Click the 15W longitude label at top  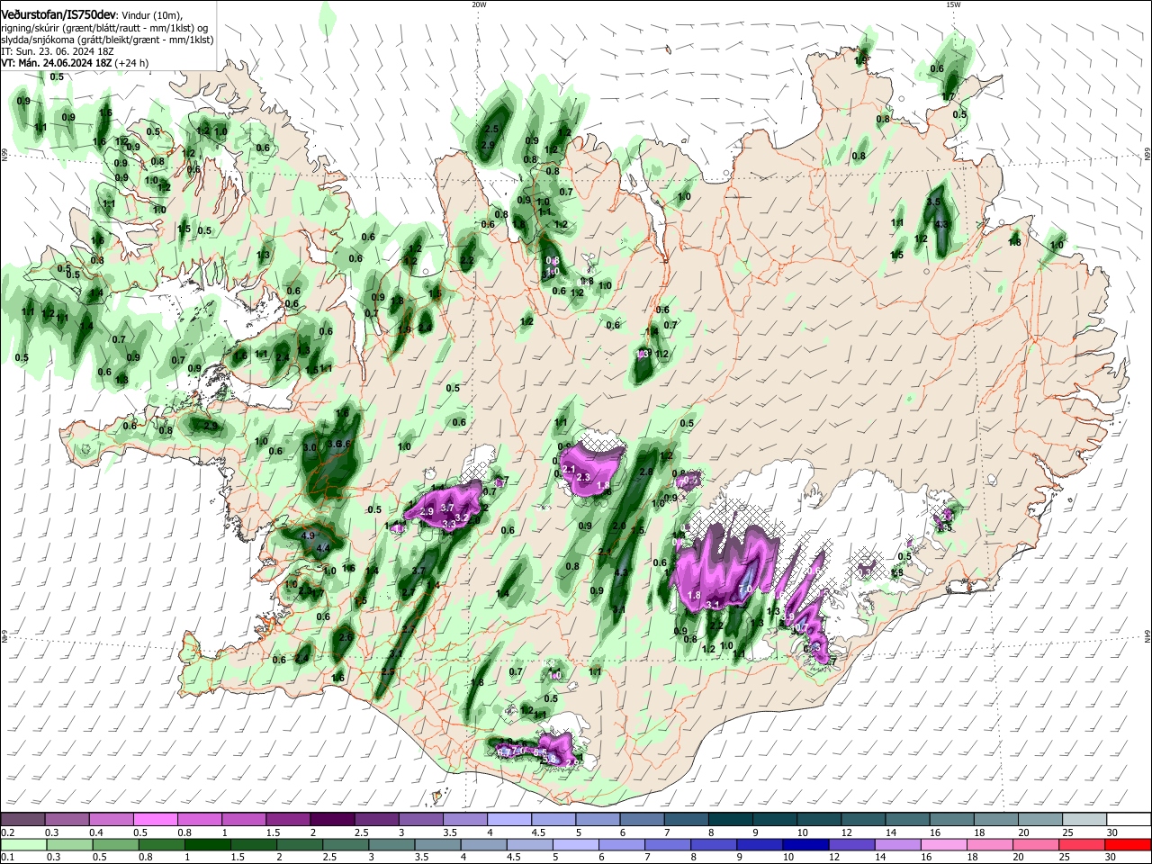click(x=953, y=4)
